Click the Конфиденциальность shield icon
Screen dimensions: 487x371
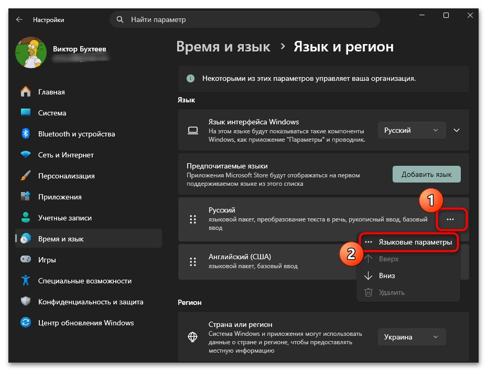click(26, 301)
